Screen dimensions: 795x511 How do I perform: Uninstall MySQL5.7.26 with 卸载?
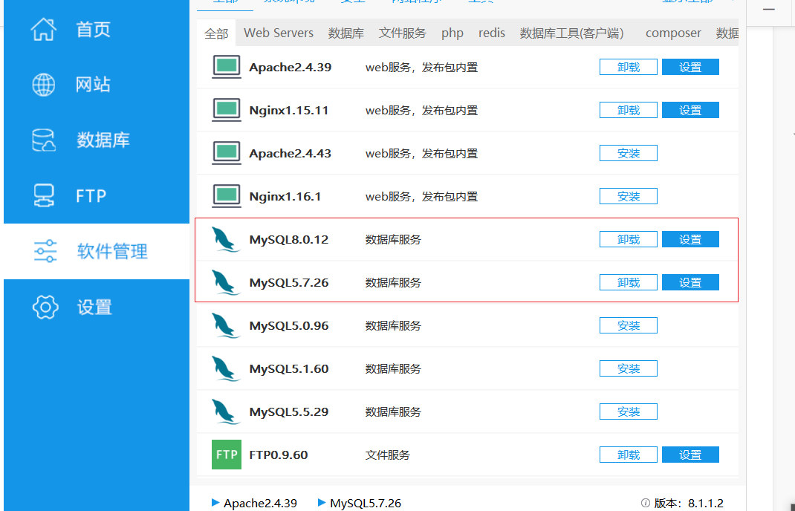pyautogui.click(x=628, y=282)
